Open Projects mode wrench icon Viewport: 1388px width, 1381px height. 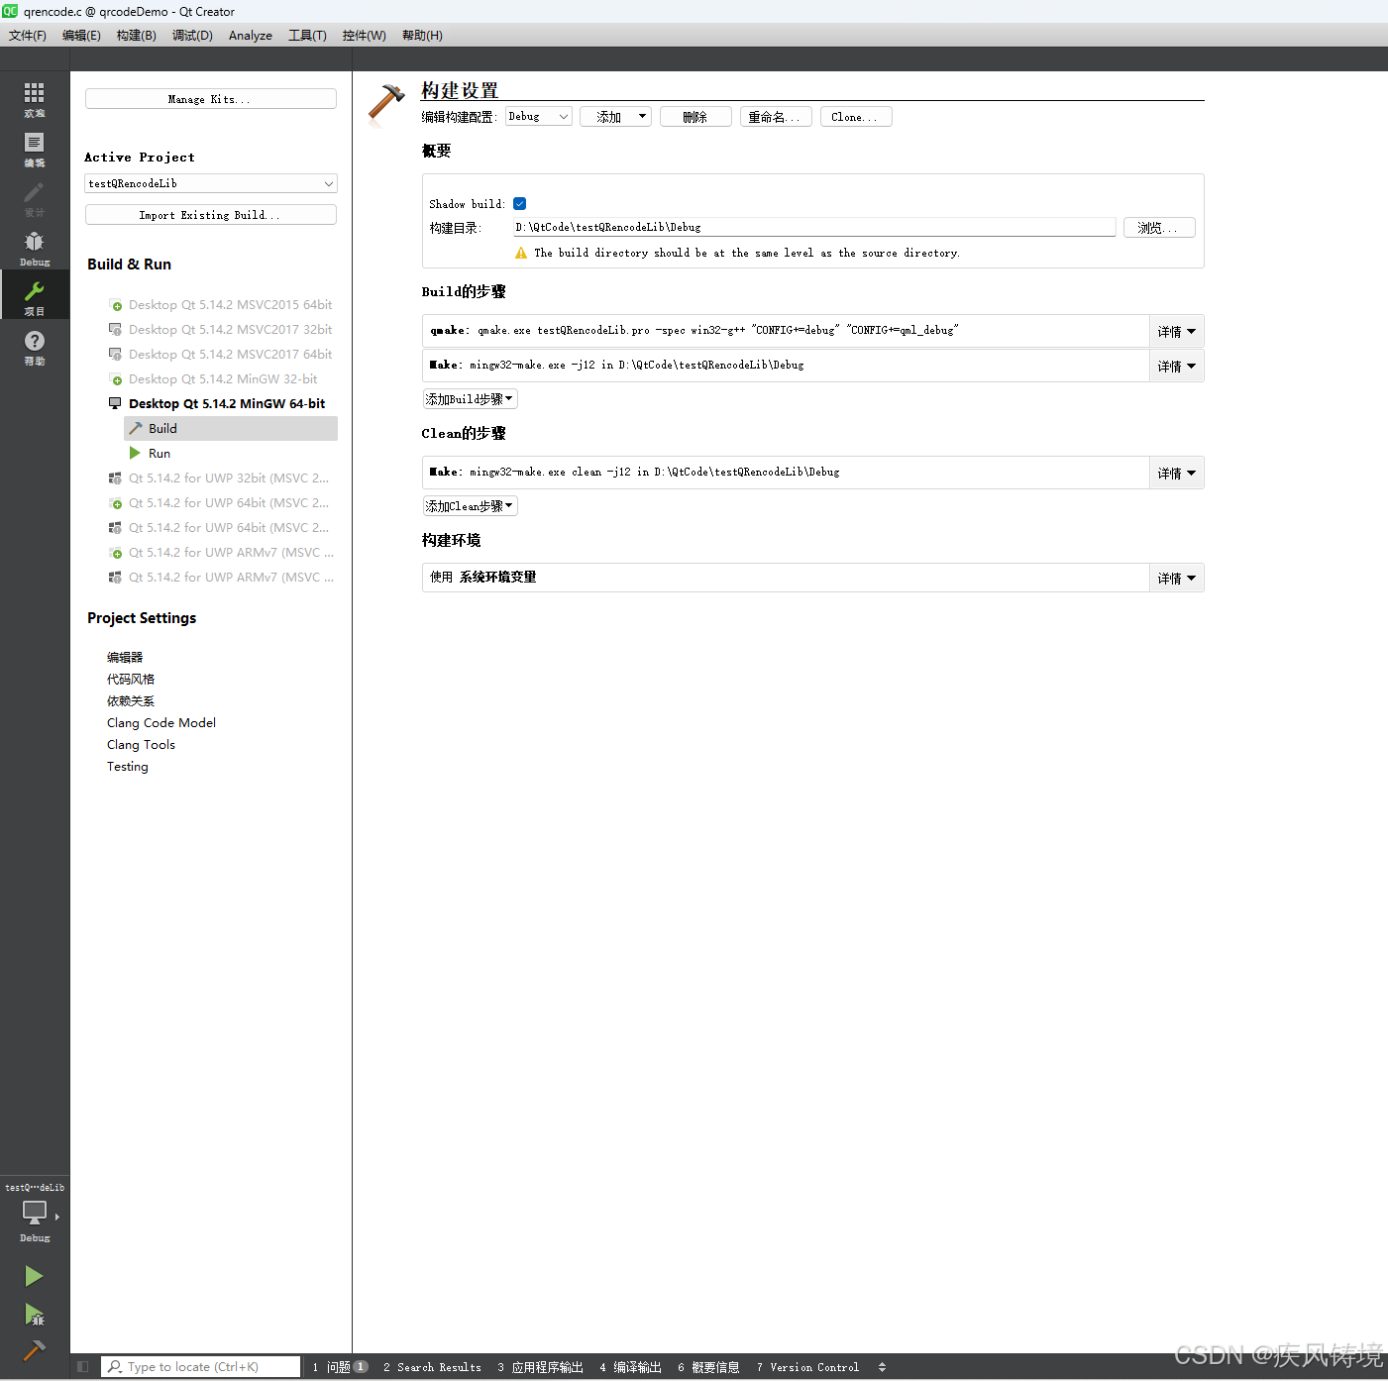[35, 296]
